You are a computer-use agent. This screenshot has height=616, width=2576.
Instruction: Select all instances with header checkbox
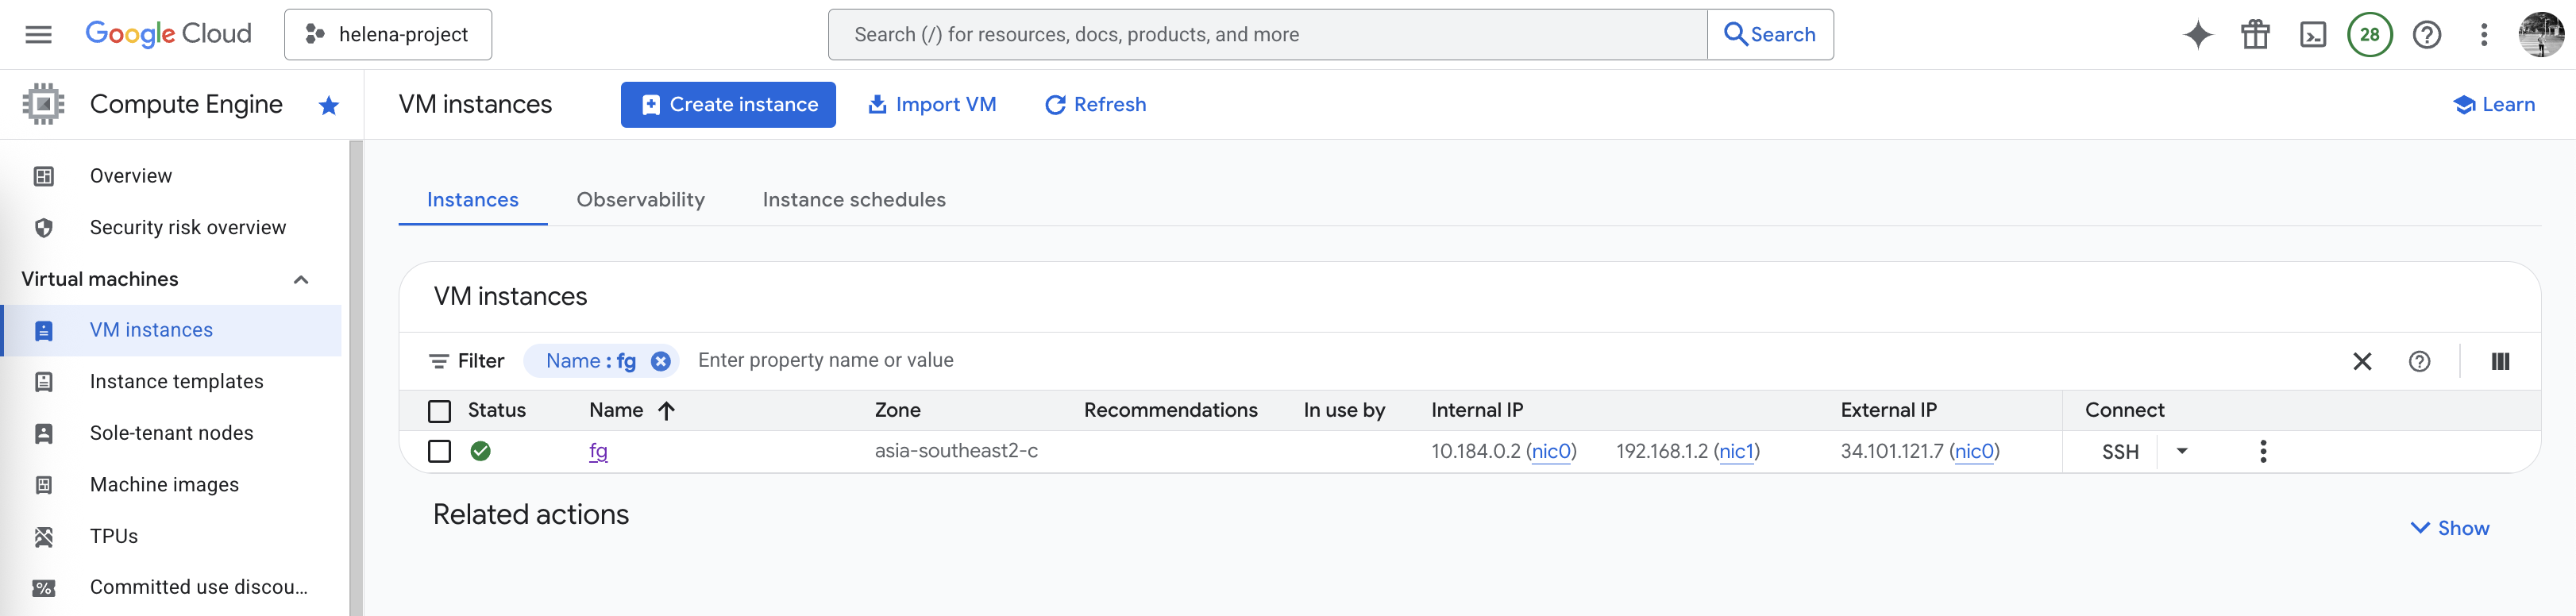(439, 411)
